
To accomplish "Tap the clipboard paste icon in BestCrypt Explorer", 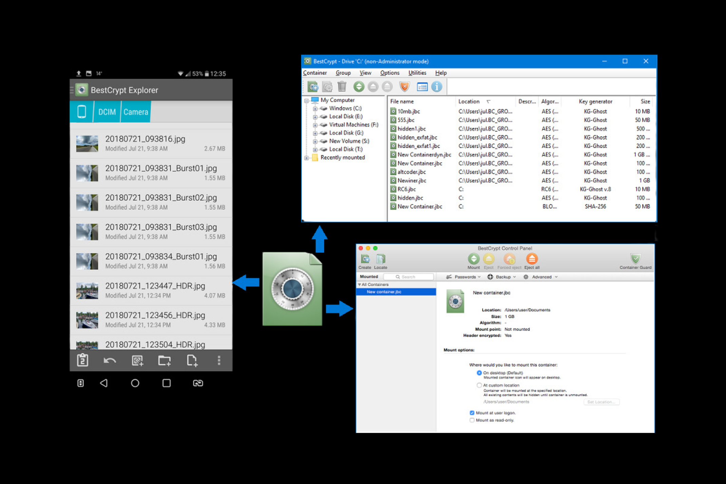I will (x=82, y=360).
